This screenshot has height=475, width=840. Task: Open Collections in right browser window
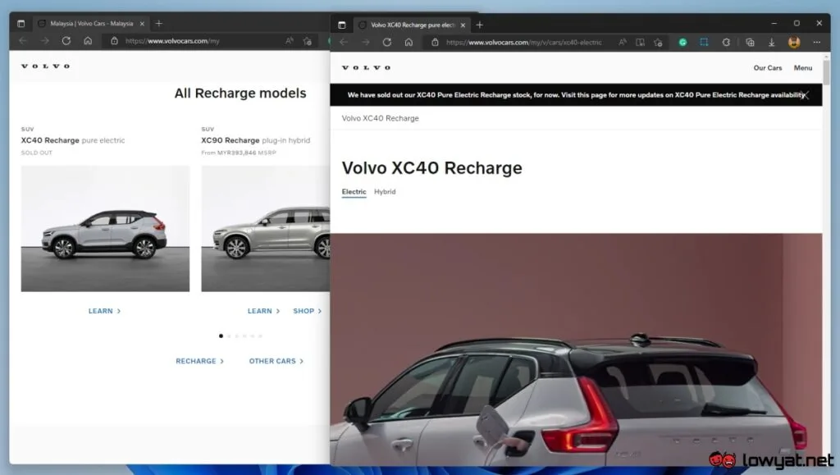pos(750,43)
